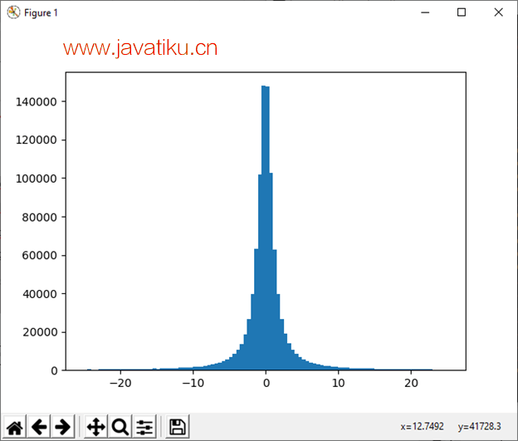
Task: Click the y-axis tick label 60000
Action: click(x=40, y=256)
